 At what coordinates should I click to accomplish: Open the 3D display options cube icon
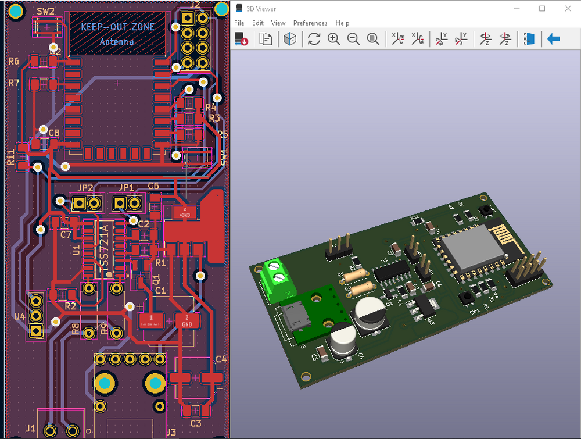point(290,39)
